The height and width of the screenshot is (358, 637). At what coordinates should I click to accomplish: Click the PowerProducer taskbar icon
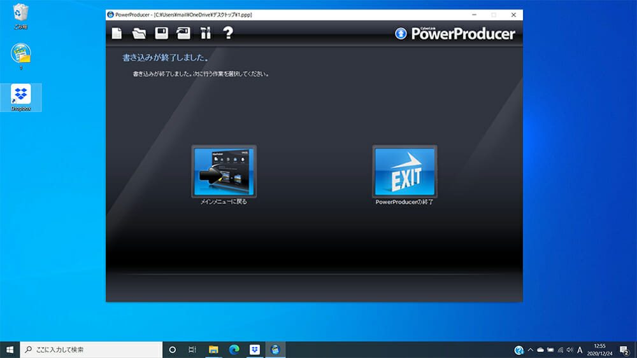(275, 350)
